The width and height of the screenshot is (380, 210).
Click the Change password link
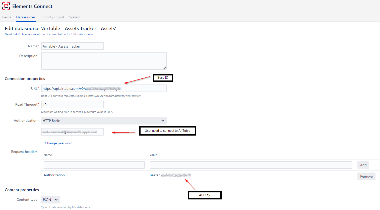58,143
